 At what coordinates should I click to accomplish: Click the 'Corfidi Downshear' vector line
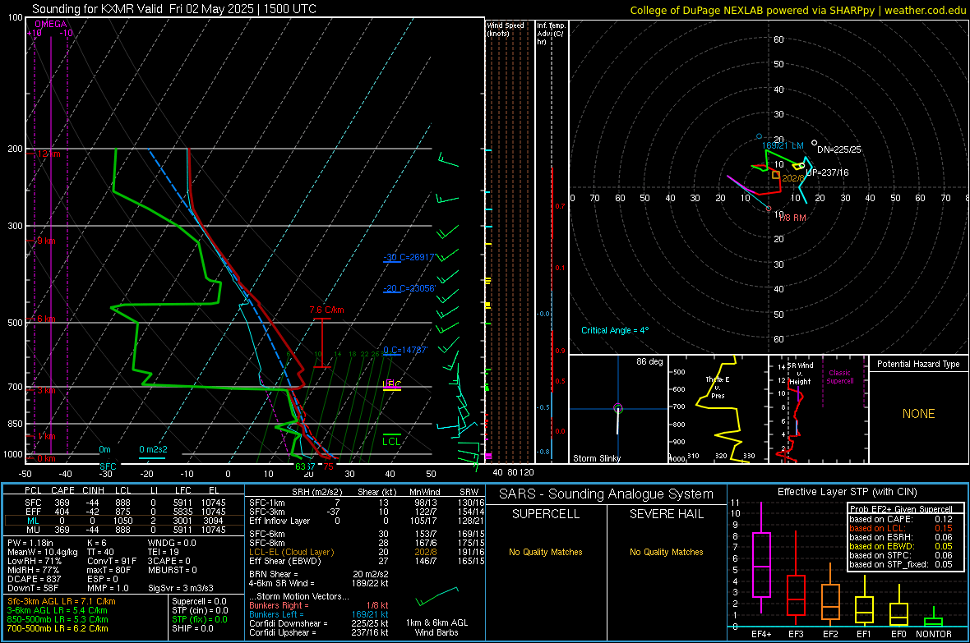pos(319,623)
